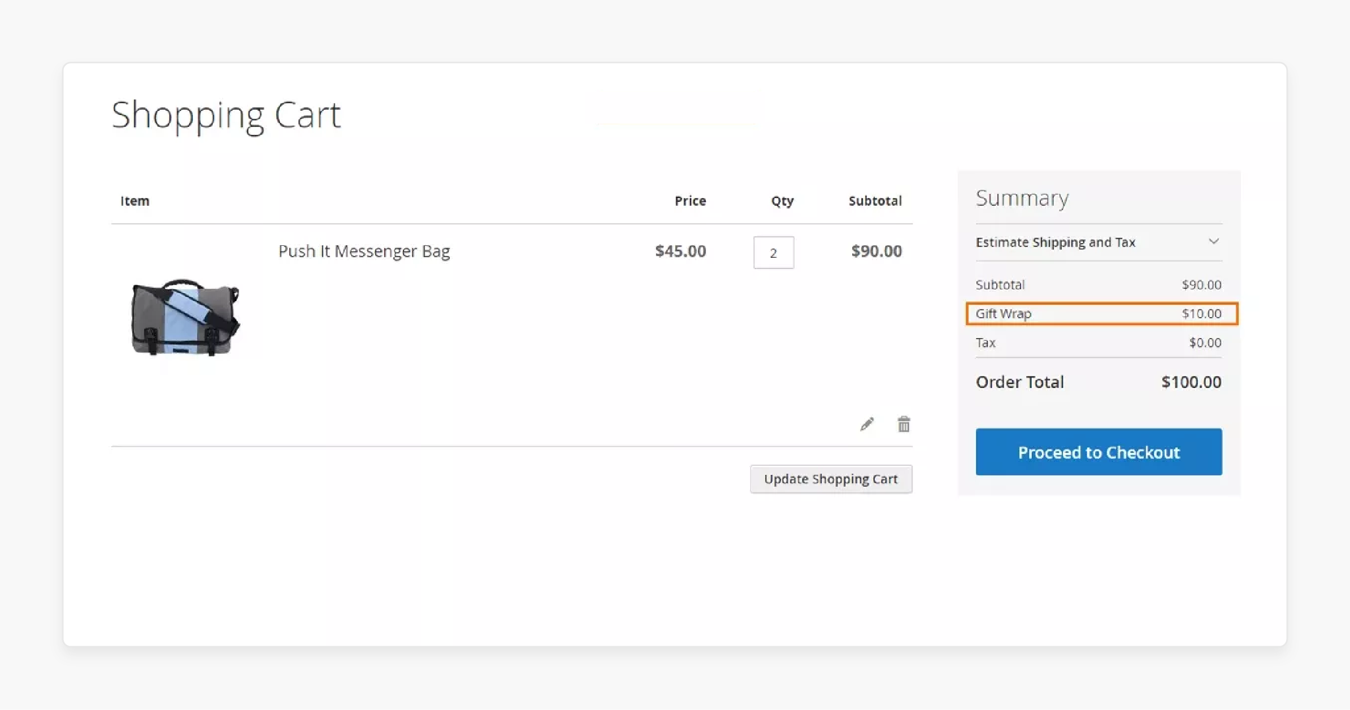The image size is (1350, 710).
Task: Click the Subtotal column header
Action: (x=875, y=201)
